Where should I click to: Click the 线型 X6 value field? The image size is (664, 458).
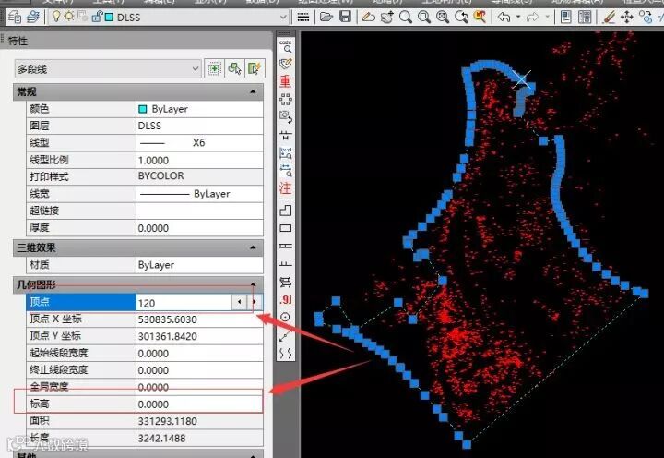coord(199,143)
